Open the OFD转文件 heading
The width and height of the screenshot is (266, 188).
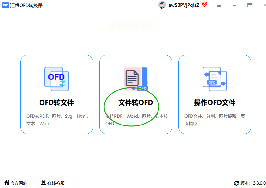pyautogui.click(x=57, y=102)
